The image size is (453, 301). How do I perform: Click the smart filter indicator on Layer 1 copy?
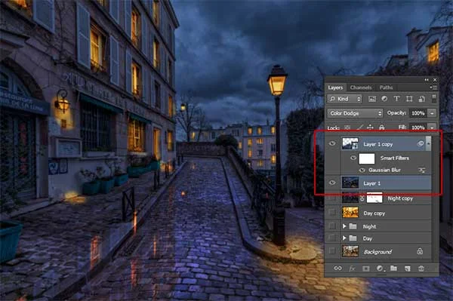click(x=421, y=143)
